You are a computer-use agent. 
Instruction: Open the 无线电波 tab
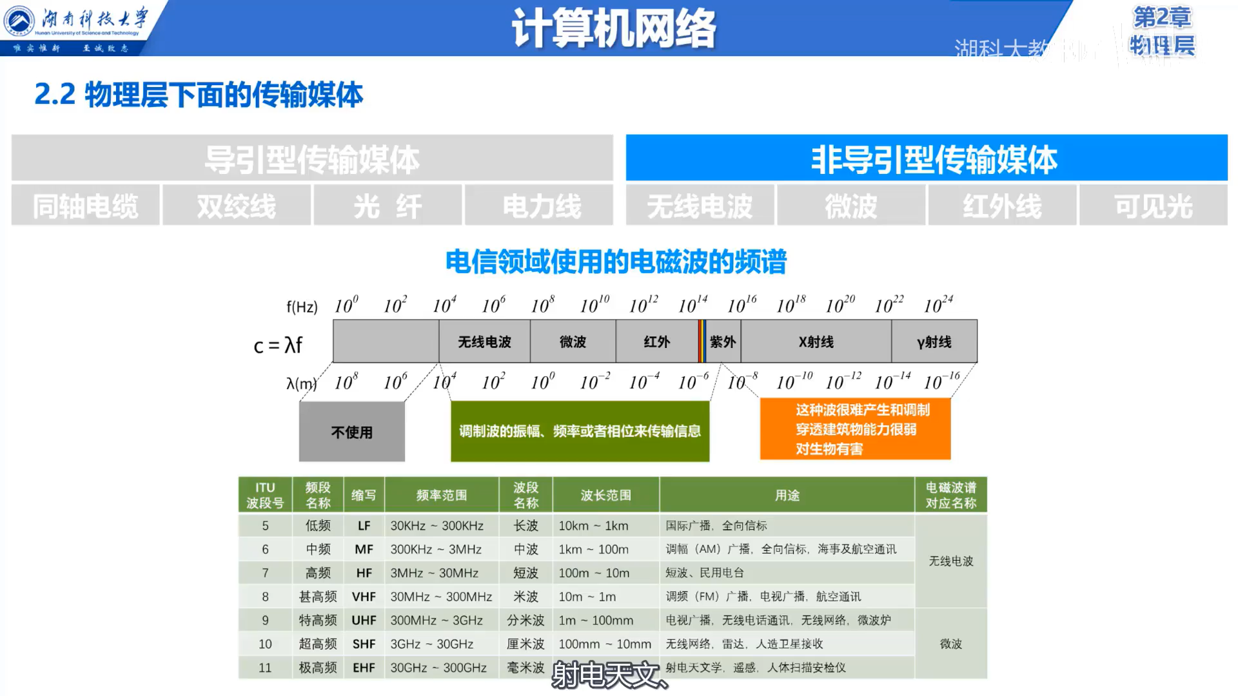(700, 206)
